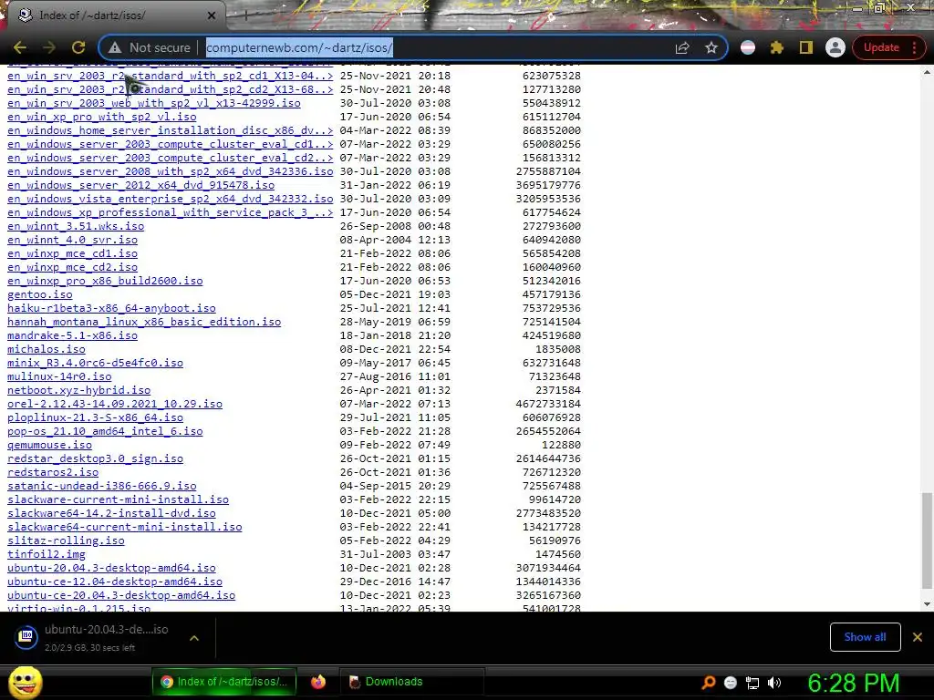
Task: Click en_winnt_3.51.wks.iso link
Action: [x=76, y=226]
